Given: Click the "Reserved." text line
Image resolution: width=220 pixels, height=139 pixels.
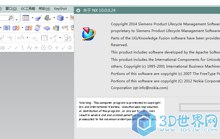Looking at the screenshot, I should [119, 45].
